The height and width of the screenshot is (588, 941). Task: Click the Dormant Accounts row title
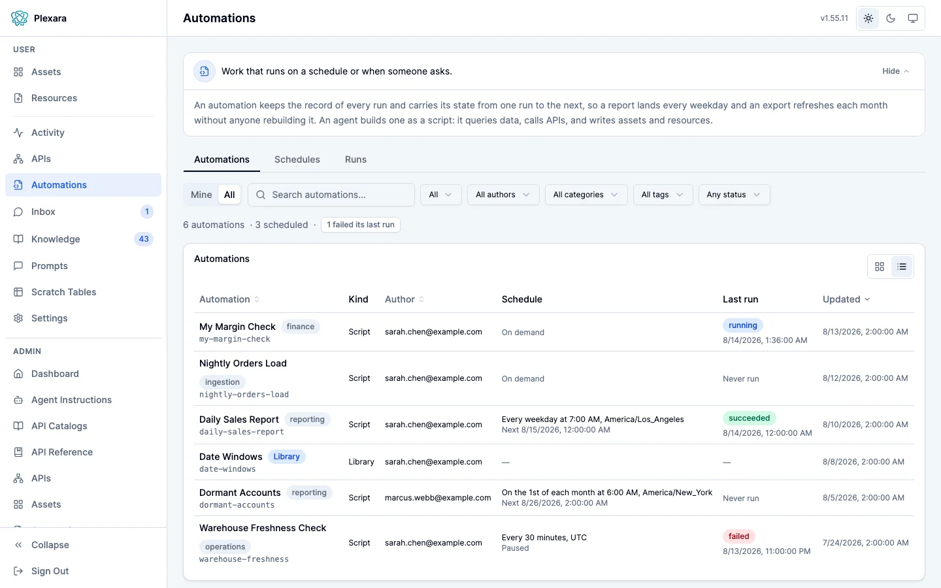(240, 493)
